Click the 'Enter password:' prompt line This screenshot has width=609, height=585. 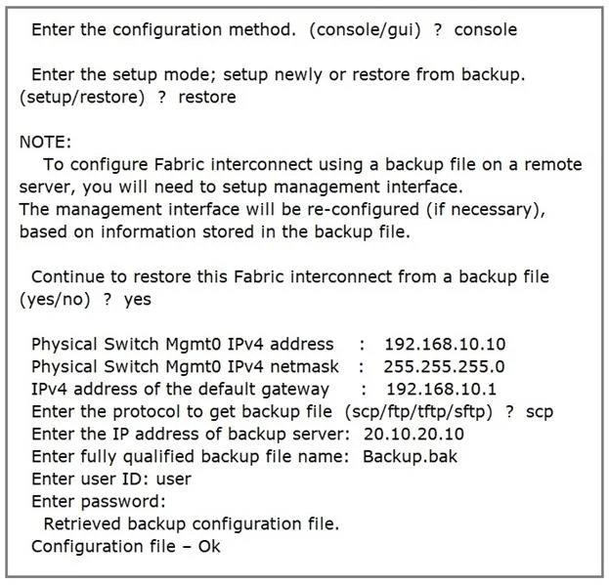click(99, 502)
